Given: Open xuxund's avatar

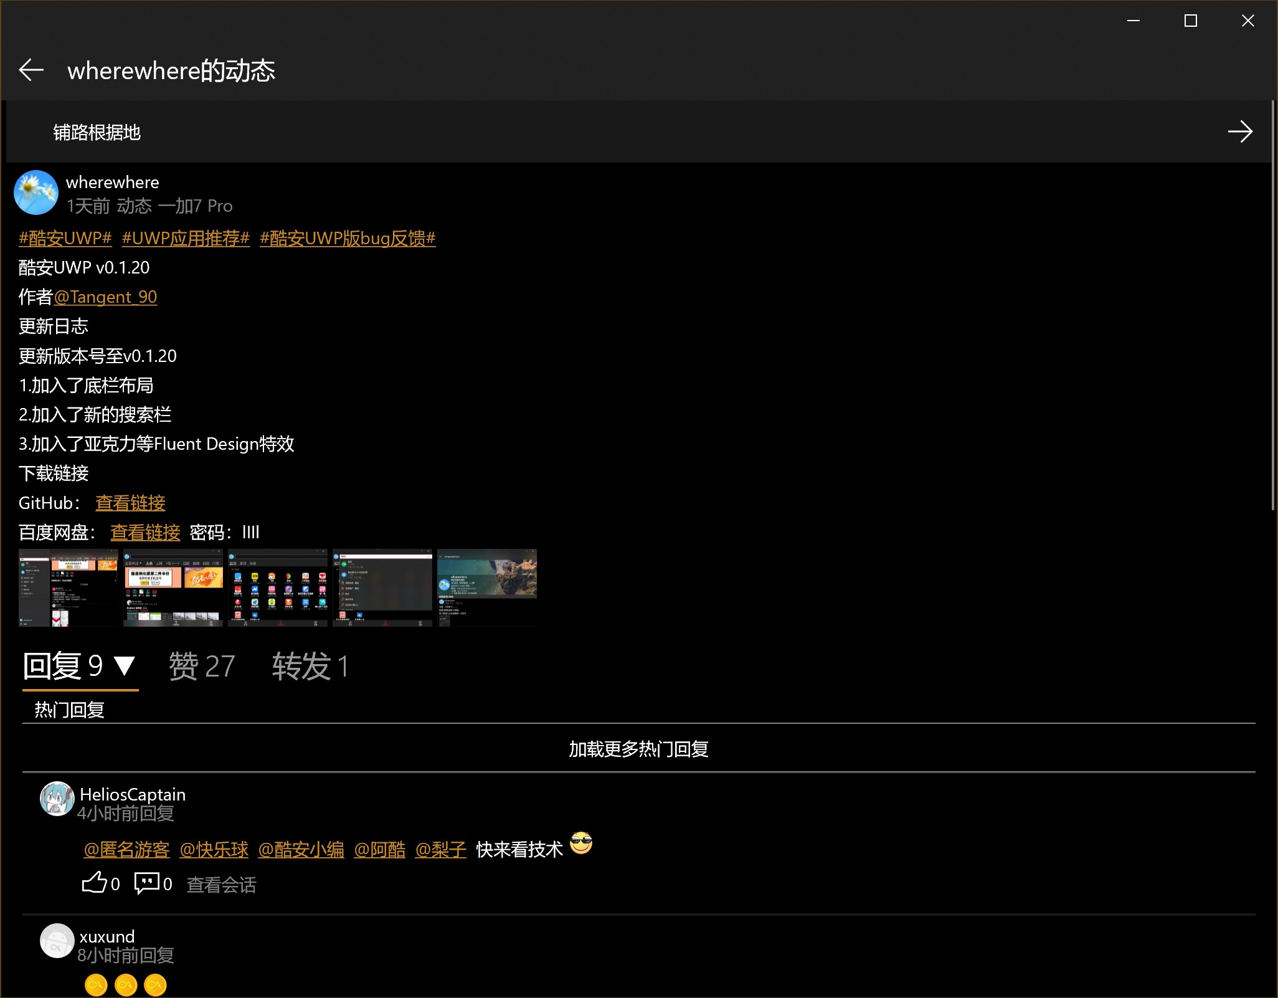Looking at the screenshot, I should [57, 941].
